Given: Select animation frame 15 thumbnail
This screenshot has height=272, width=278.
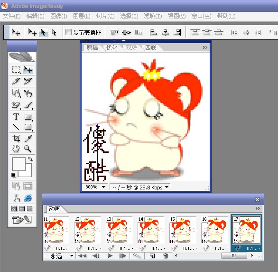Looking at the screenshot, I should [183, 230].
